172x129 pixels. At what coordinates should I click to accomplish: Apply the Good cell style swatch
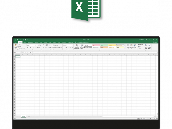click(104, 45)
